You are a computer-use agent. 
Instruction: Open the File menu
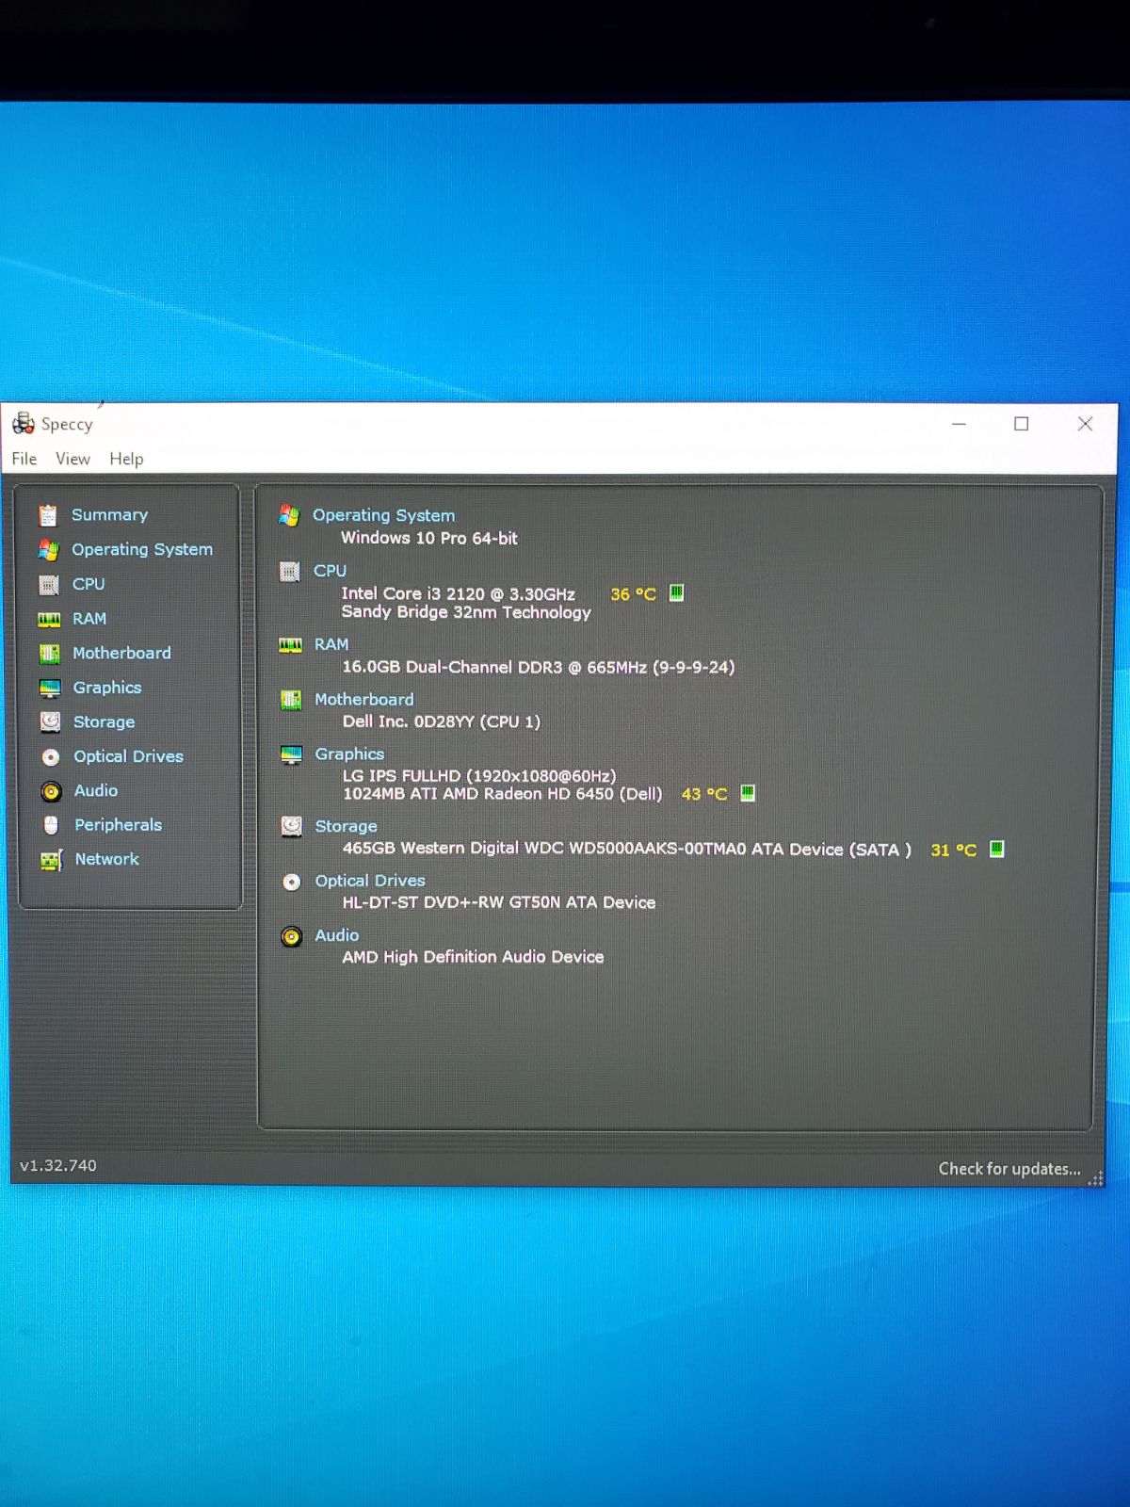24,459
